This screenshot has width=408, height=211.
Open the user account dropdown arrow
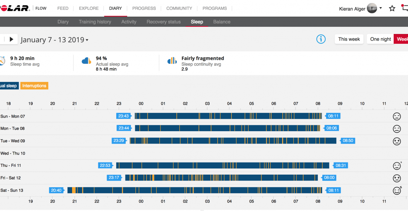click(381, 8)
